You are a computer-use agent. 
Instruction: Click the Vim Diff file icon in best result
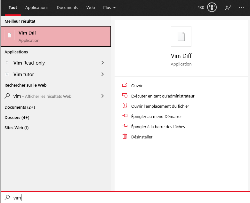(x=10, y=35)
